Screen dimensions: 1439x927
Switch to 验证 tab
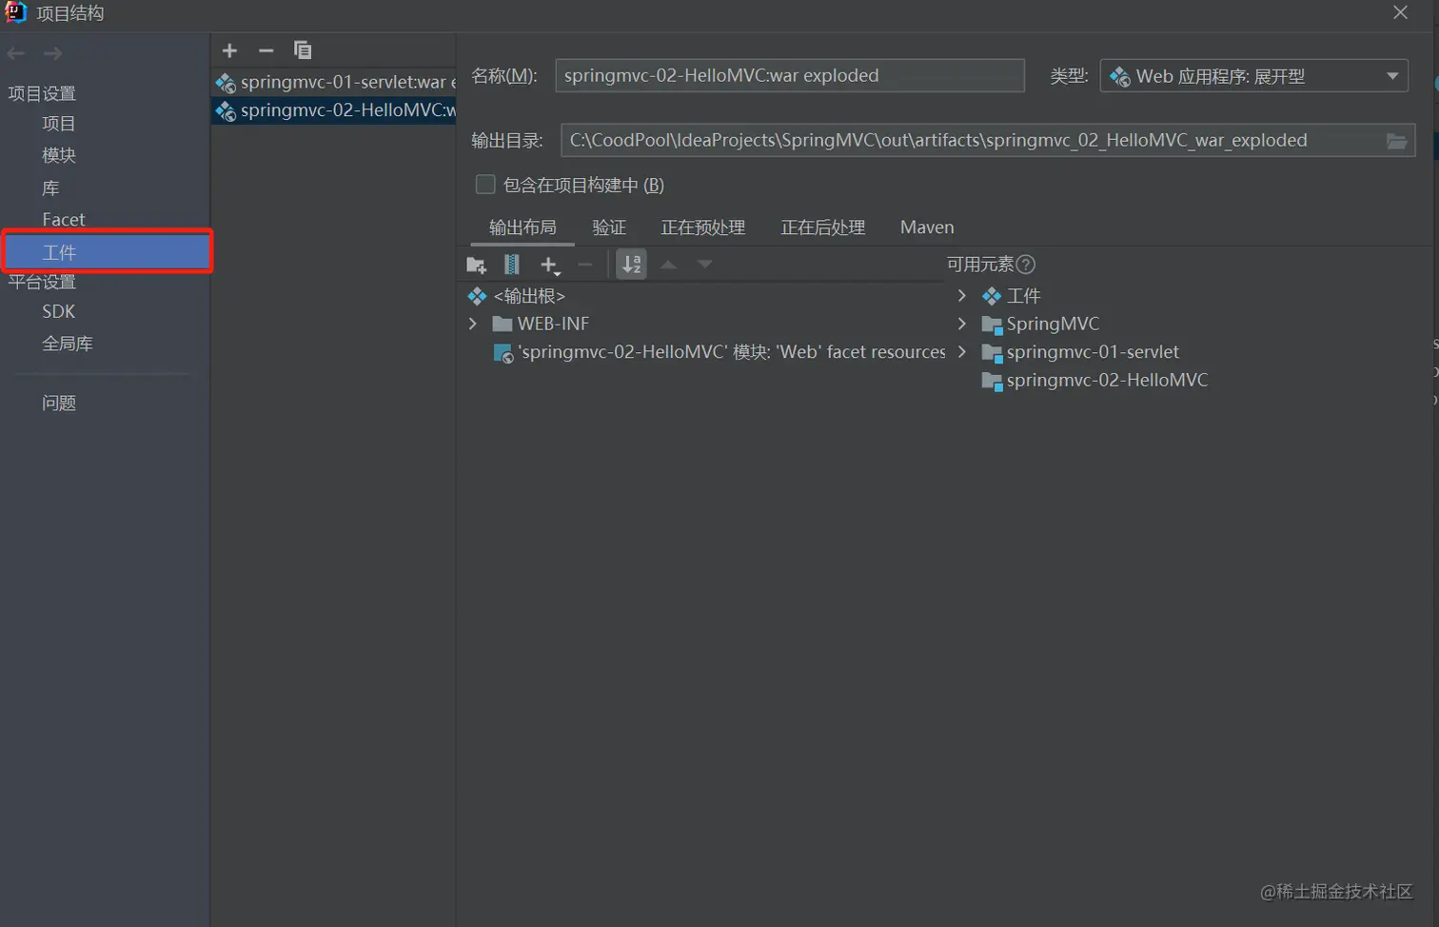609,227
